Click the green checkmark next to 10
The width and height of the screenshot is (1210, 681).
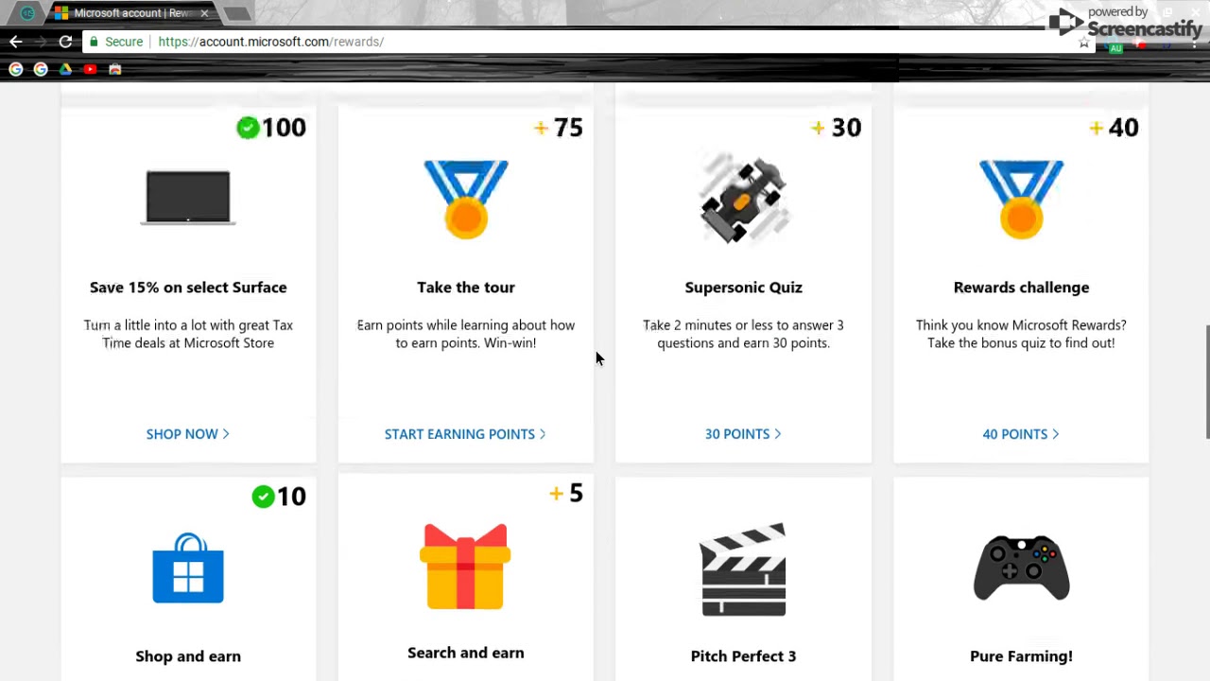tap(263, 497)
